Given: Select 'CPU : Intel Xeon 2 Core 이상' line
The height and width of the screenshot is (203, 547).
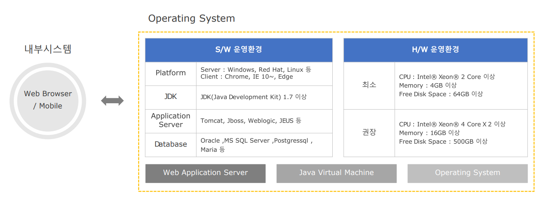Looking at the screenshot, I should click(x=447, y=77).
